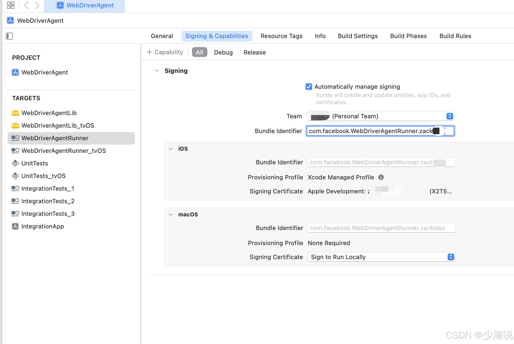Click the WebDriverAgentLib toolbox icon

click(15, 113)
